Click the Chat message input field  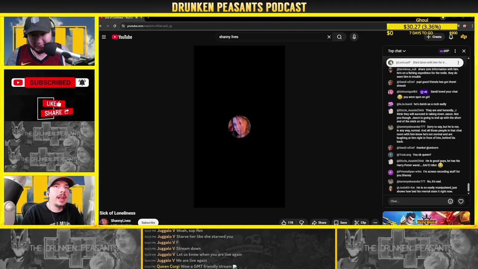click(x=417, y=201)
